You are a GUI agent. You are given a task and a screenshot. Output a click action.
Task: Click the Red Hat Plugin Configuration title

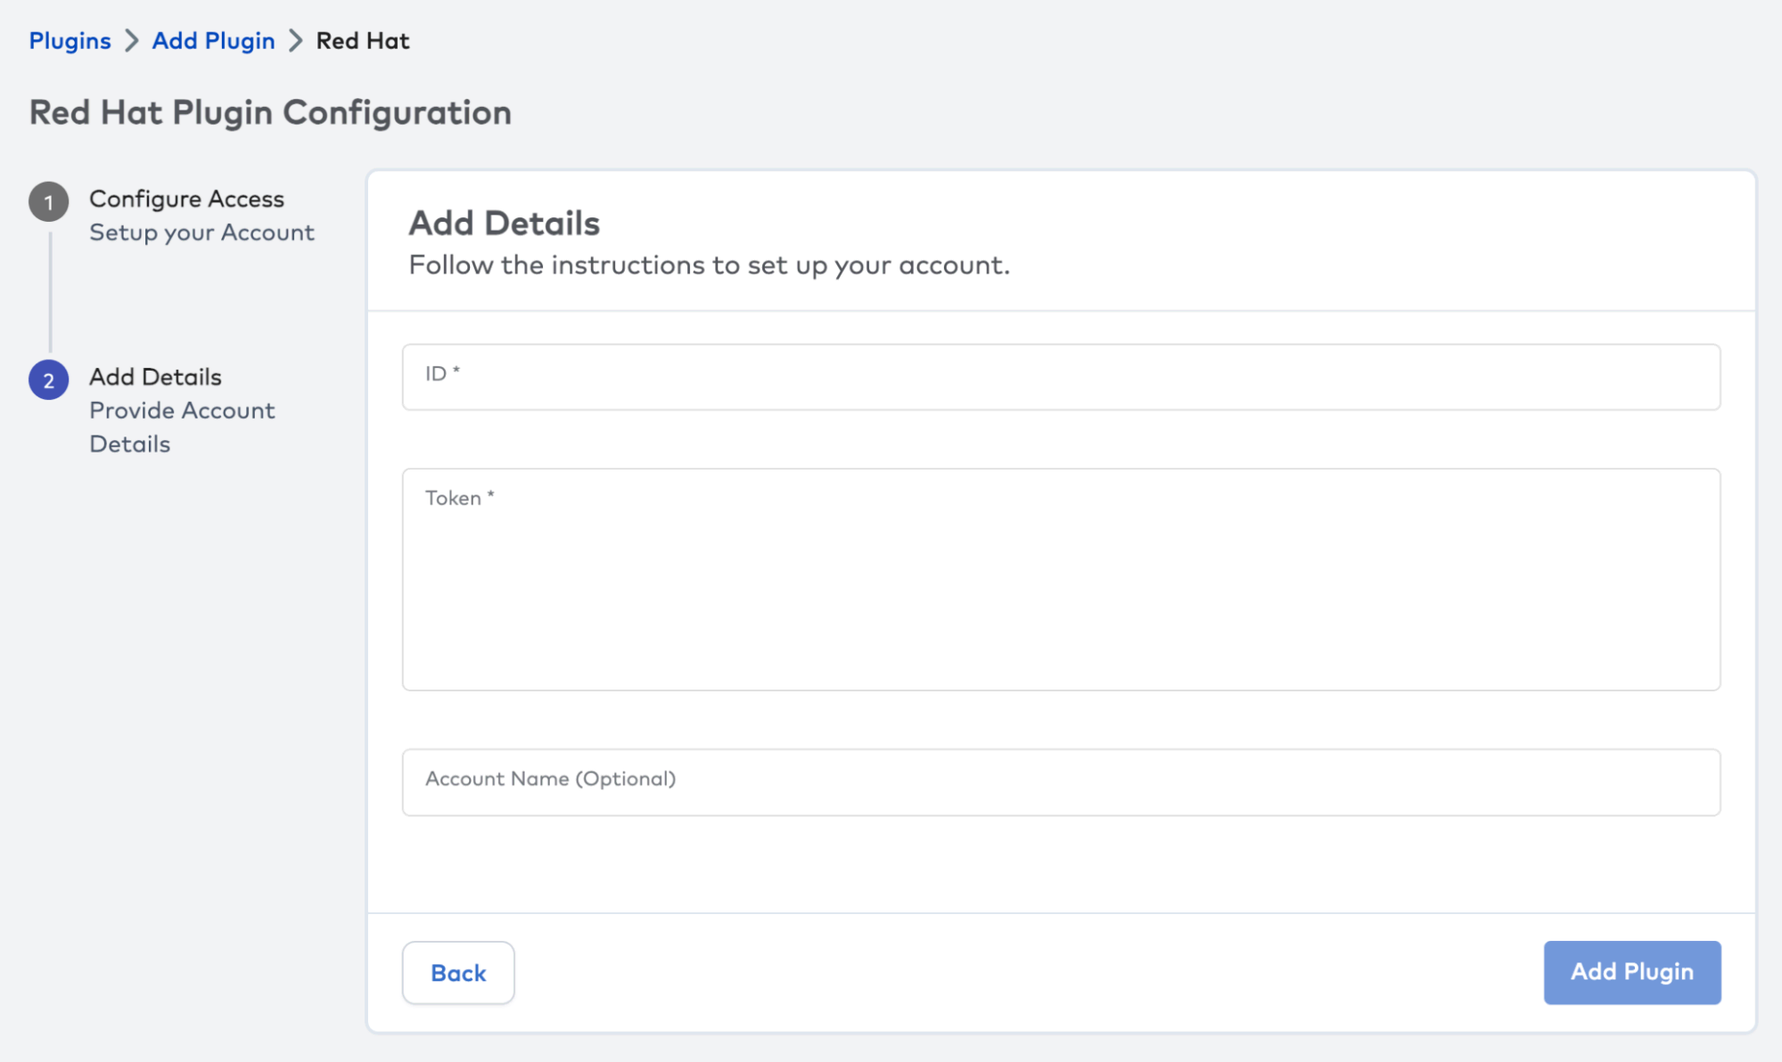270,113
